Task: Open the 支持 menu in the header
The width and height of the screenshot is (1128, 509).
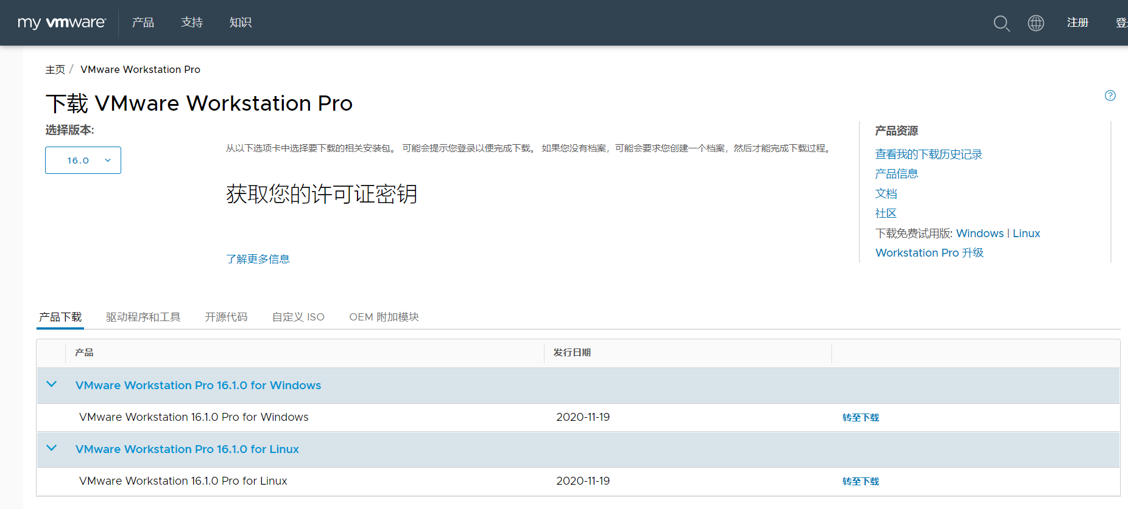Action: (x=192, y=23)
